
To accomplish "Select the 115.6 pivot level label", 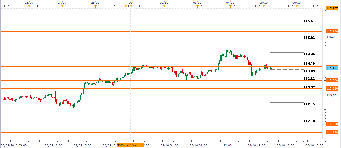I will [308, 21].
